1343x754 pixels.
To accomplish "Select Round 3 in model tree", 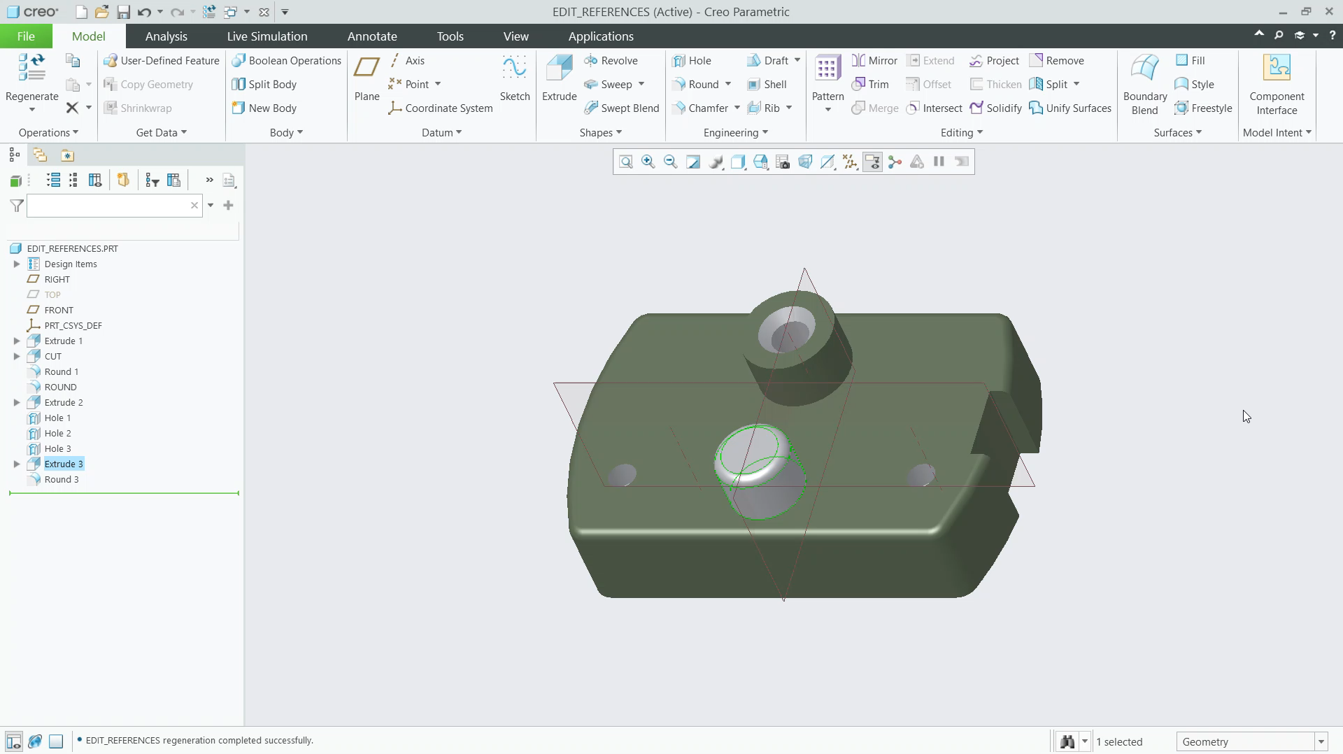I will click(x=62, y=480).
